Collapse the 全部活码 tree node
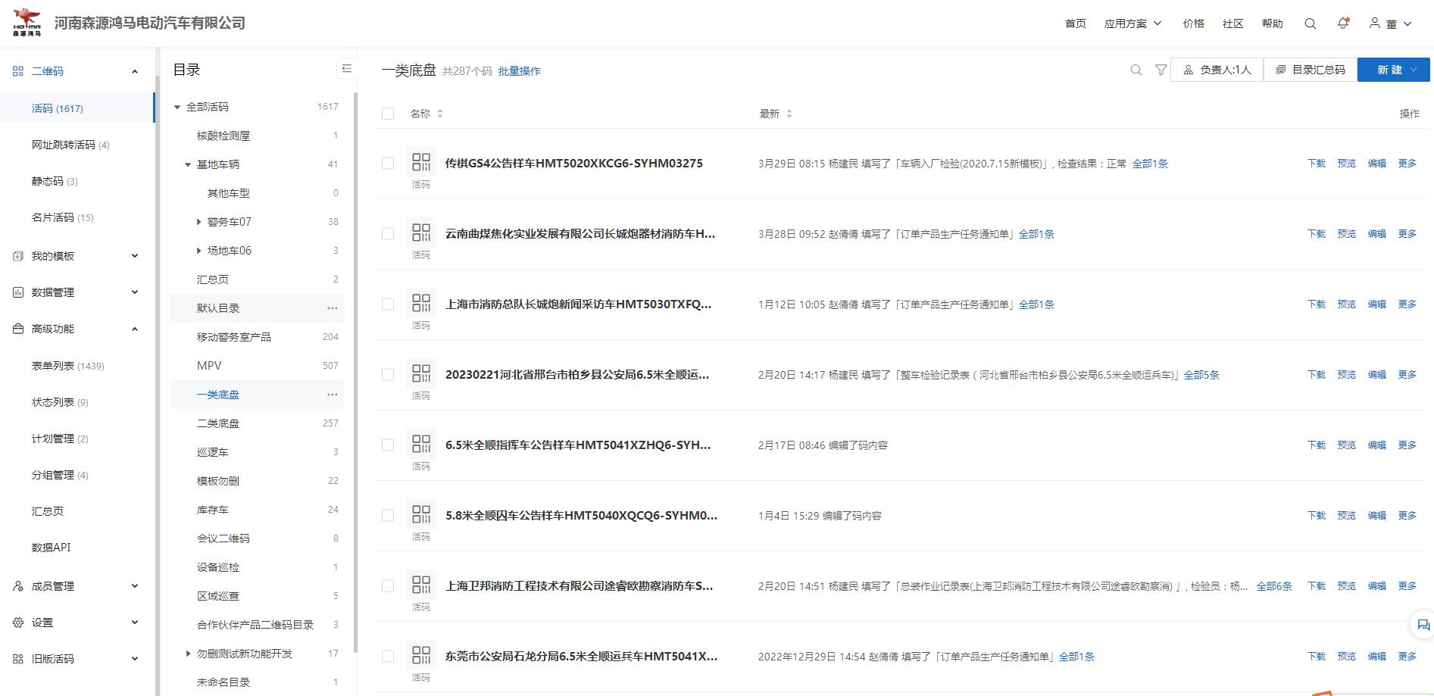 [176, 107]
